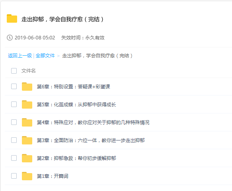Open folder name 第4章：特殊应对
The image size is (232, 191).
coord(93,123)
